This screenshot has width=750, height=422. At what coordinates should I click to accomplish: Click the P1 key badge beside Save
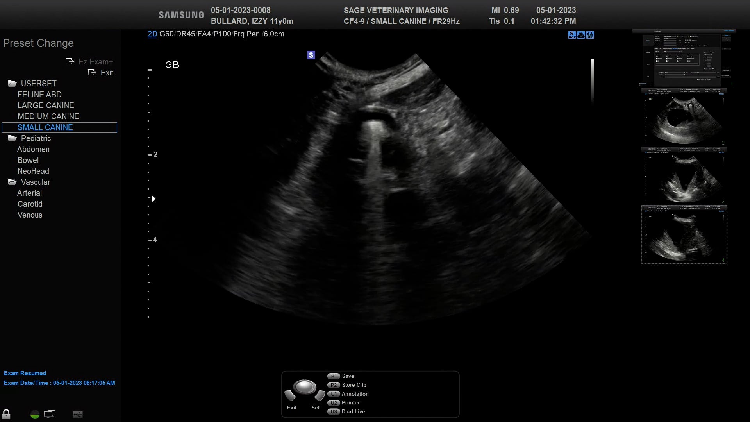[334, 376]
